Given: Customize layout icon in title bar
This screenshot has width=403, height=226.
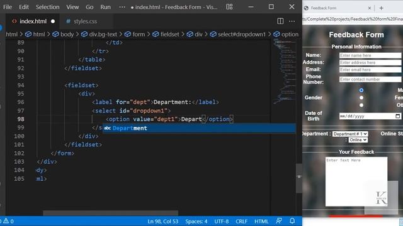Looking at the screenshot, I should tap(229, 7).
